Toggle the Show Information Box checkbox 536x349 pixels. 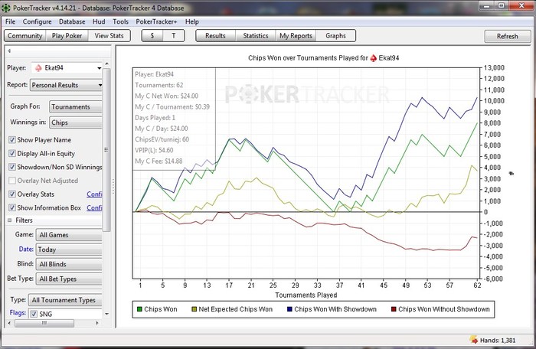pyautogui.click(x=12, y=207)
